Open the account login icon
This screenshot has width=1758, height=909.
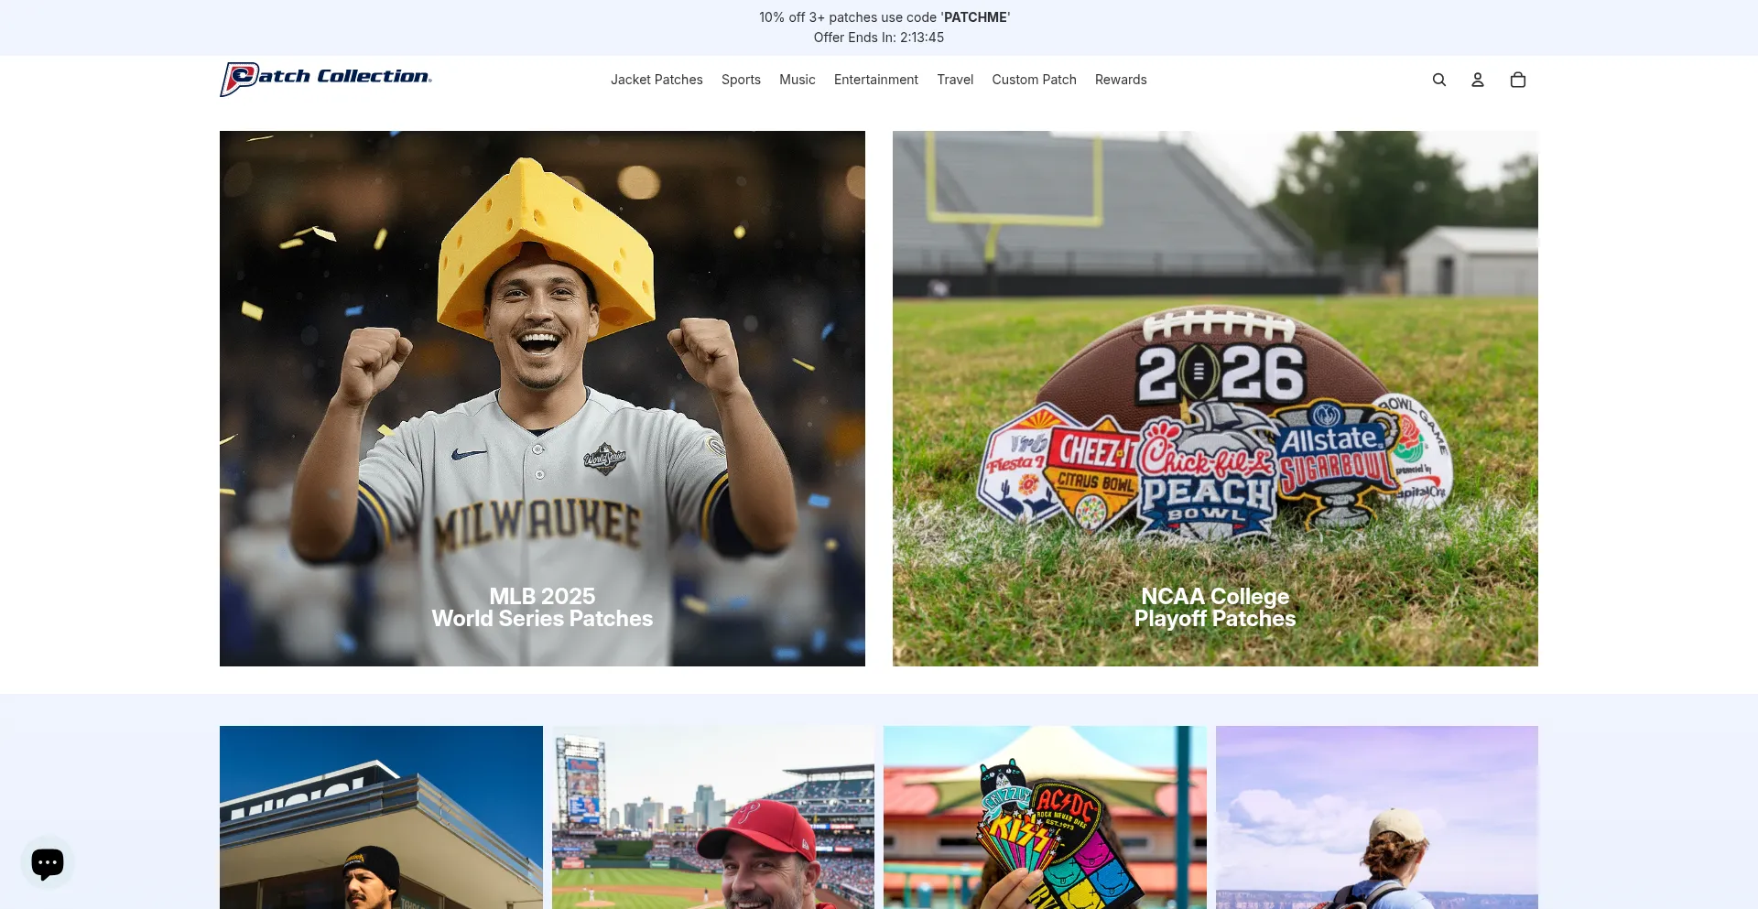(1478, 80)
